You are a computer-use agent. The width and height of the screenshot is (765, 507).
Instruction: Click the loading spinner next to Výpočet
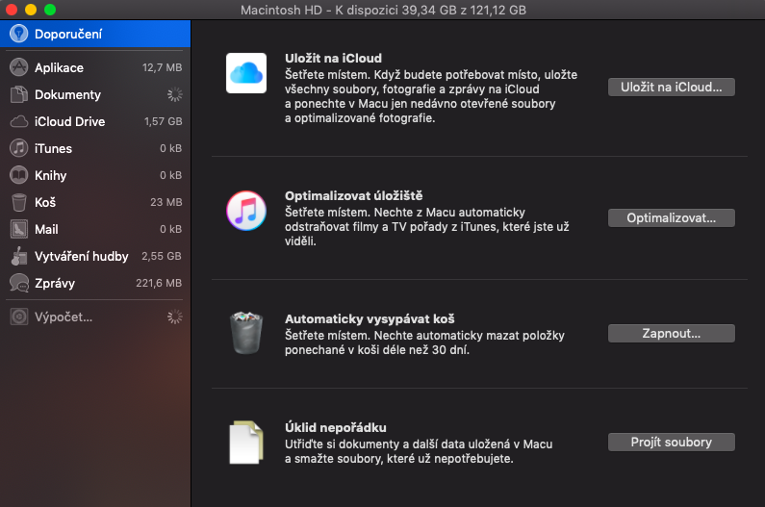[x=175, y=317]
